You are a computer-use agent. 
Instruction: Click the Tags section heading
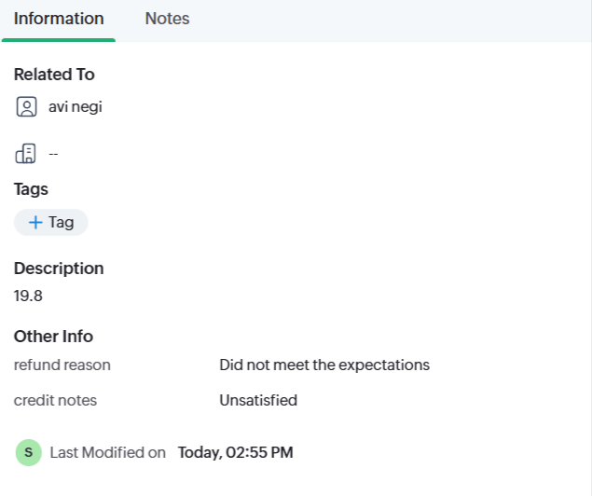31,189
